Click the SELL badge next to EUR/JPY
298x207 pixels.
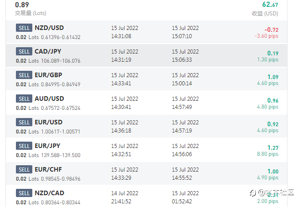click(24, 146)
